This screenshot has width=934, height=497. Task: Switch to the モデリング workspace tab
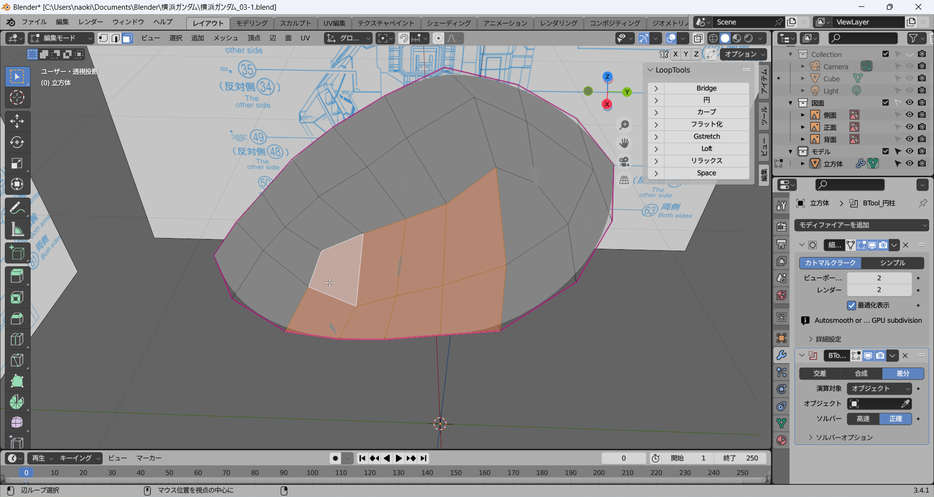pyautogui.click(x=251, y=23)
